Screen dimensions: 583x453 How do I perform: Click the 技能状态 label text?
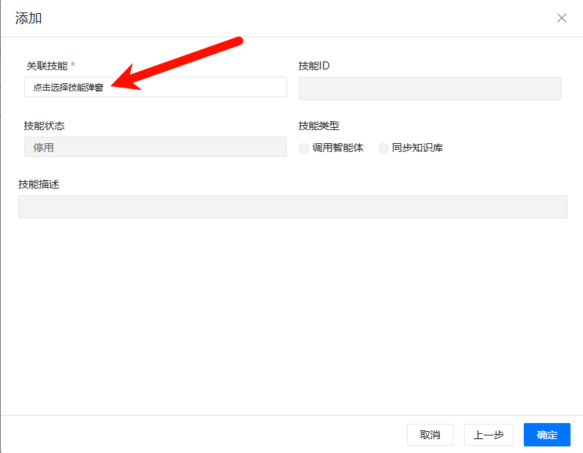[44, 126]
